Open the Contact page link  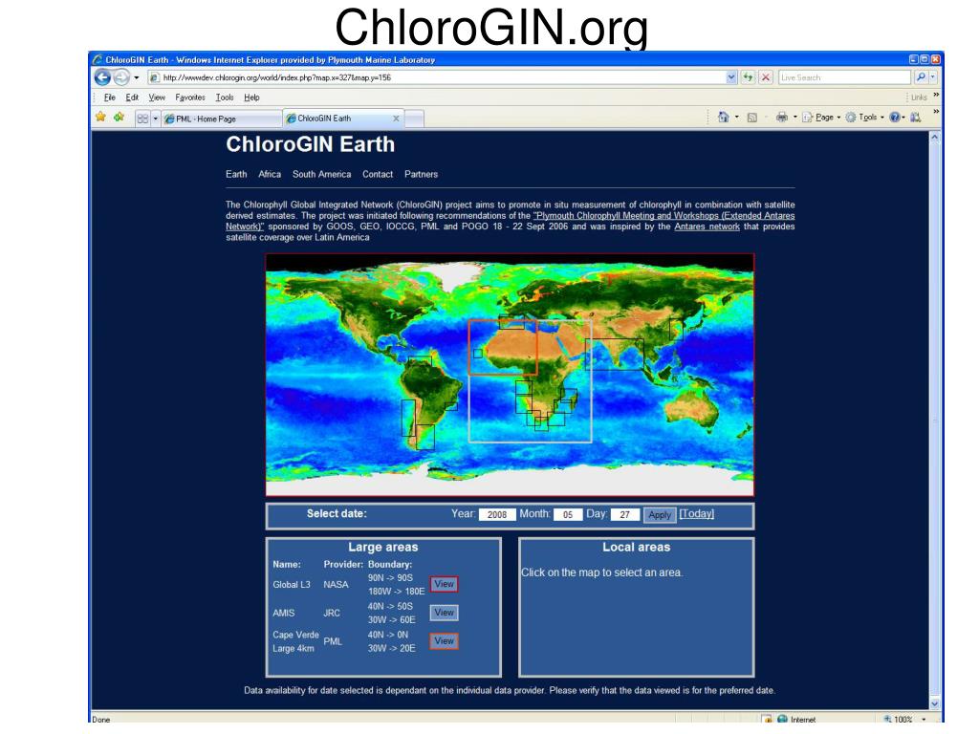[x=378, y=174]
